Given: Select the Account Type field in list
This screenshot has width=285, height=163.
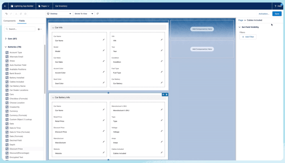Looking at the screenshot, I should [x=15, y=53].
